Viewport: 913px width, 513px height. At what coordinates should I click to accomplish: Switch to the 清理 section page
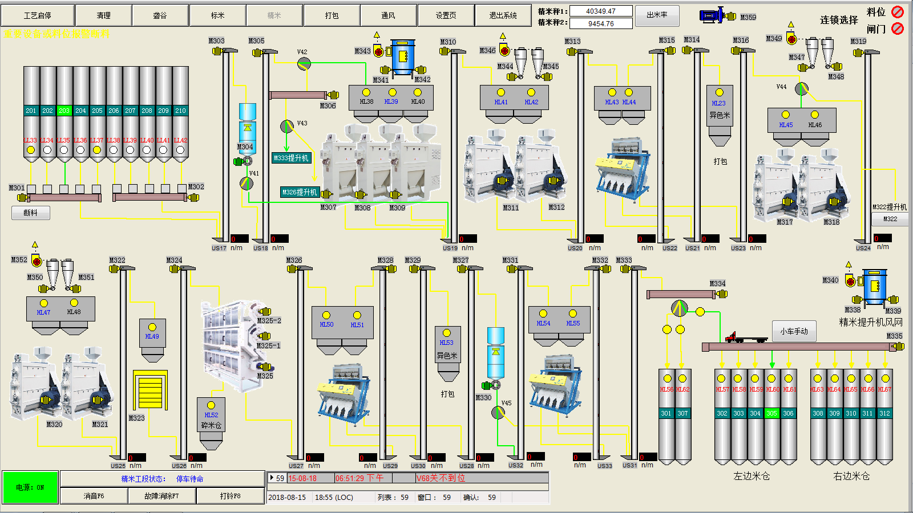tap(103, 15)
